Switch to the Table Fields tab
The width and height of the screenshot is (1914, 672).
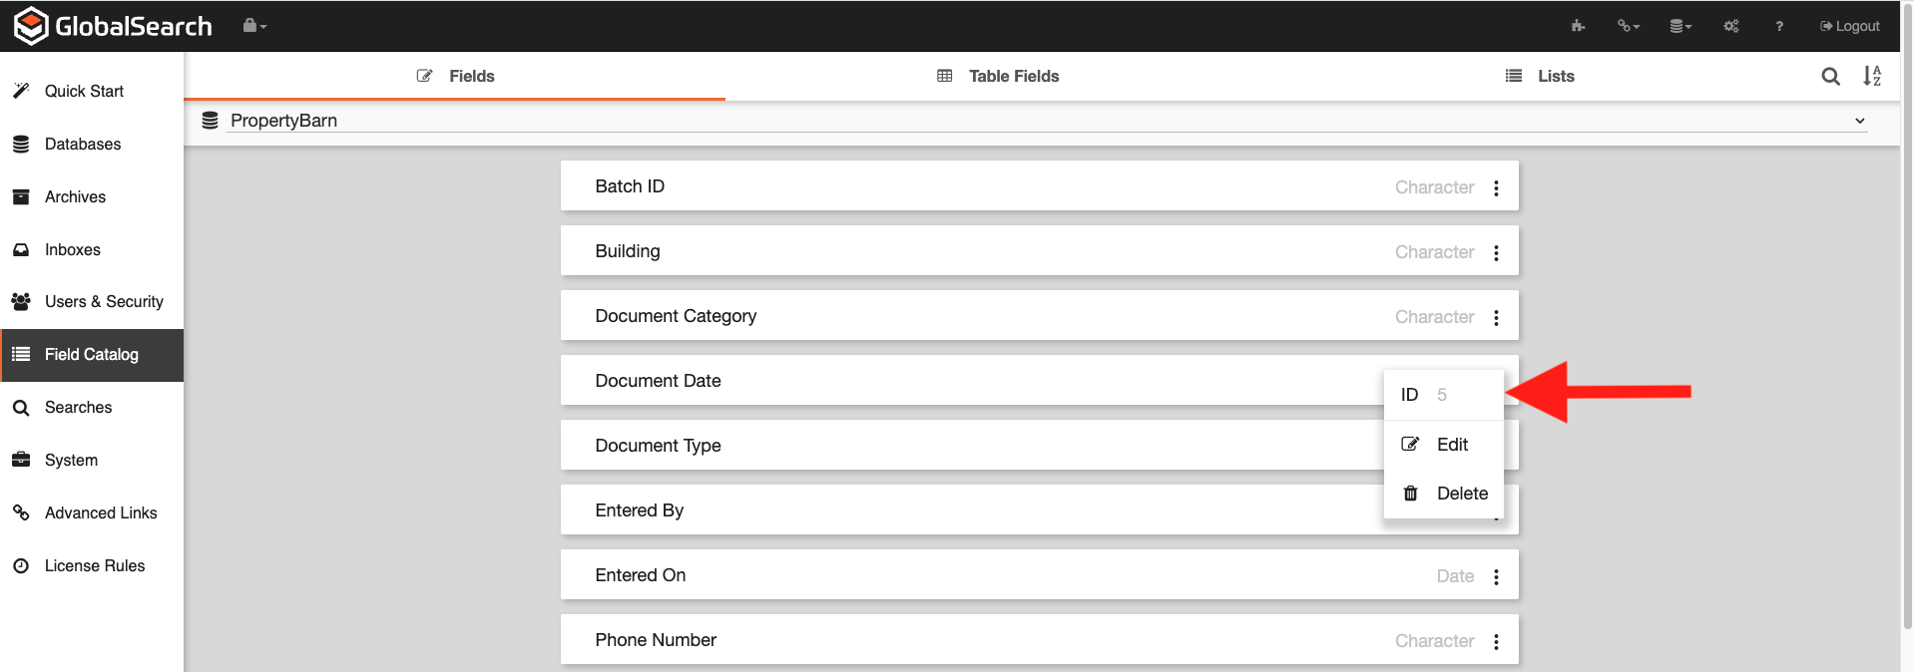pos(999,76)
